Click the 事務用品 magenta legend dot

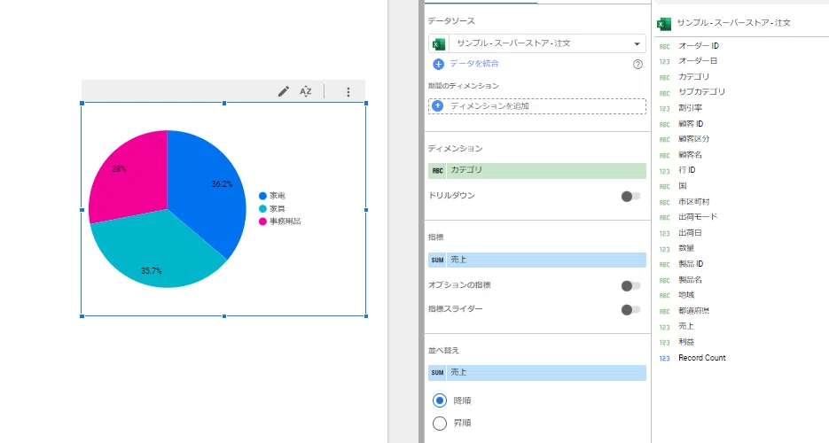pos(262,221)
